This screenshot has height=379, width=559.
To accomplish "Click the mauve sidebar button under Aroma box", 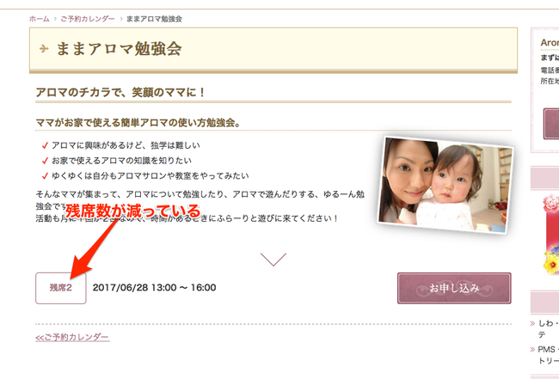I will (x=551, y=124).
